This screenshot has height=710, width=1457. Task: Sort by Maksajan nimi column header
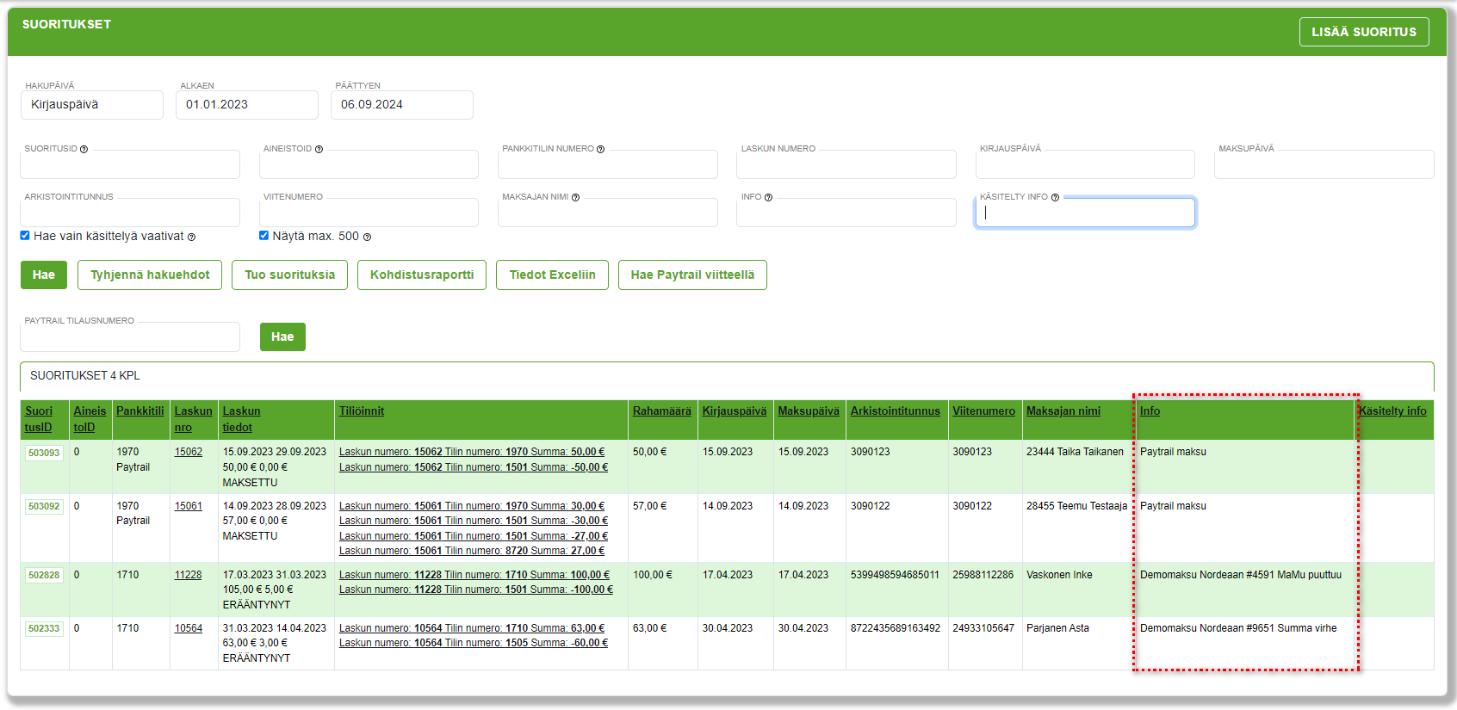(x=1063, y=411)
